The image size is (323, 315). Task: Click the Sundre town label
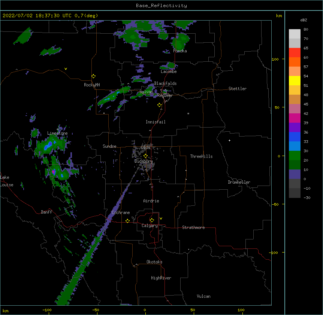[x=109, y=146]
